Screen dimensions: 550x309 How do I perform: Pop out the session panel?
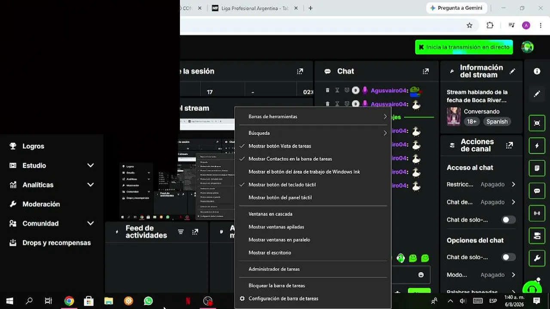coord(300,71)
